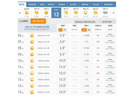Viewport: 134px width, 96px height.
Task: Click the PREC column header
Action: [75, 26]
